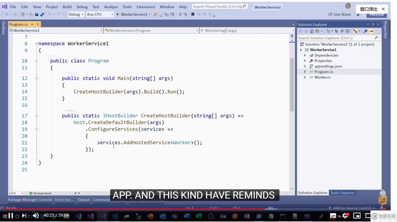Image resolution: width=397 pixels, height=222 pixels.
Task: Collapse the namespace WorkerService1 code block
Action: (37, 44)
